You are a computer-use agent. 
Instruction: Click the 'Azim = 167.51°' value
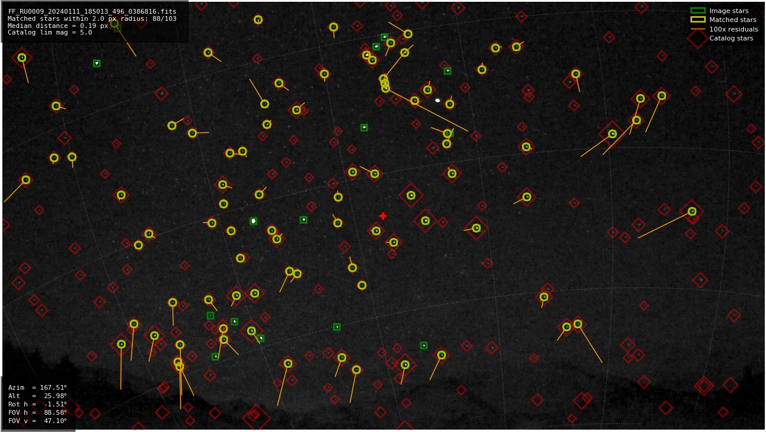[38, 387]
